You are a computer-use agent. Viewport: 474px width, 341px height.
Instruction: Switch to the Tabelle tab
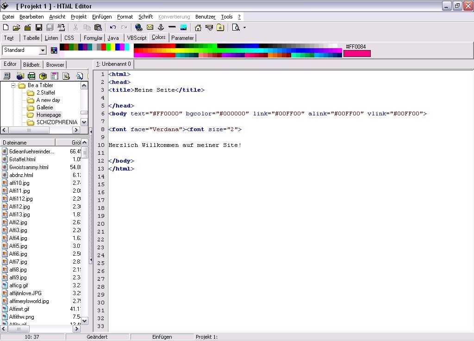coord(31,38)
